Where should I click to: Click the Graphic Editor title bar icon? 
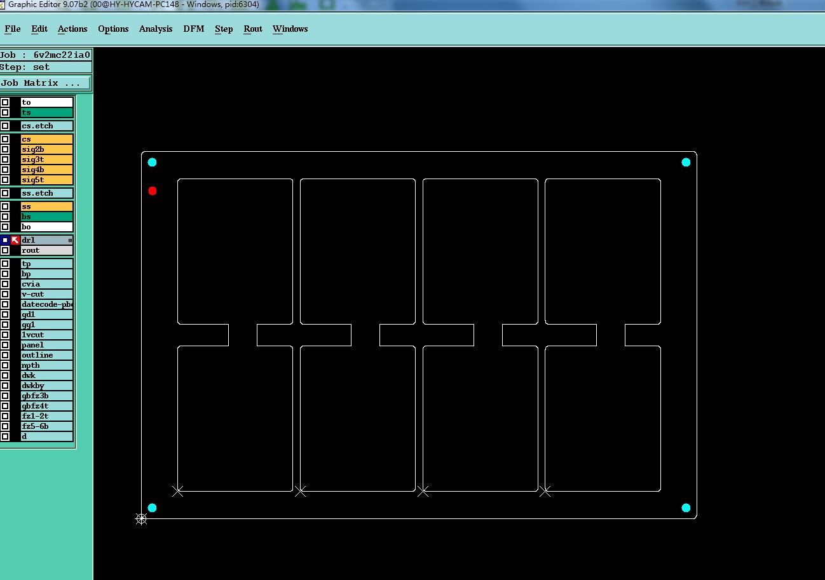[x=2, y=4]
